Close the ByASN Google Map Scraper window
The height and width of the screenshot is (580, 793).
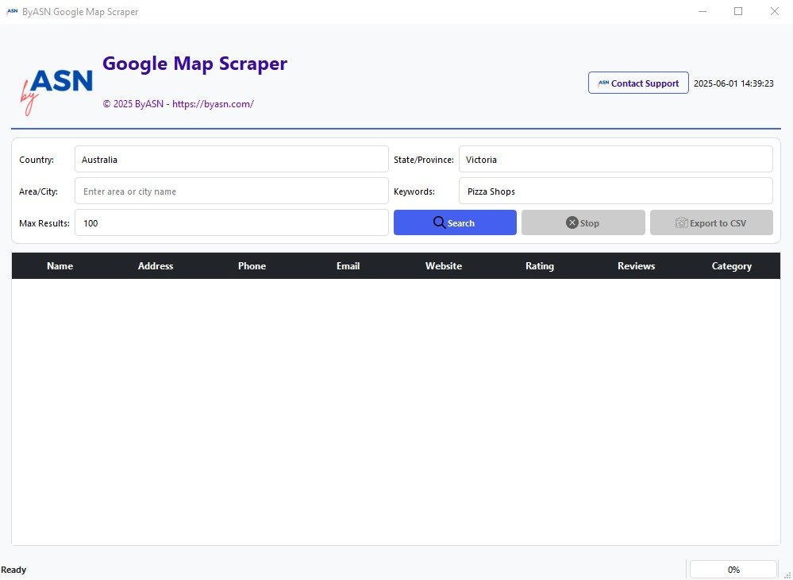pyautogui.click(x=774, y=11)
